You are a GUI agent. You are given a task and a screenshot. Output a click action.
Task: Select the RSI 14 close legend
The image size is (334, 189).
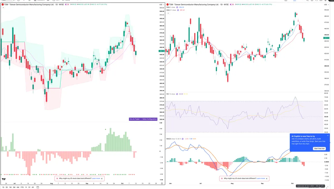click(x=171, y=94)
